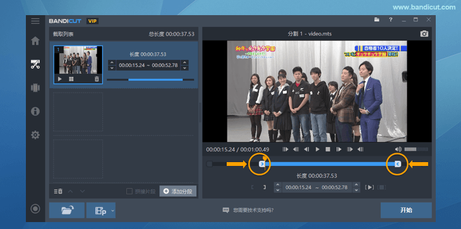The height and width of the screenshot is (229, 461).
Task: Mute the volume speaker icon
Action: point(398,150)
